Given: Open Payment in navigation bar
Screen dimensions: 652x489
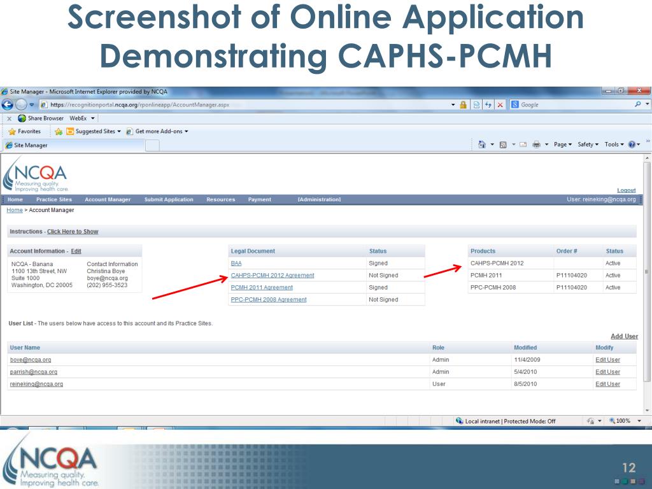Looking at the screenshot, I should [x=260, y=199].
